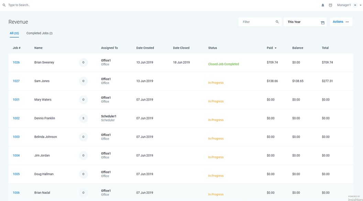This screenshot has width=363, height=201.
Task: Sort by the Assigned To column header
Action: (x=109, y=48)
